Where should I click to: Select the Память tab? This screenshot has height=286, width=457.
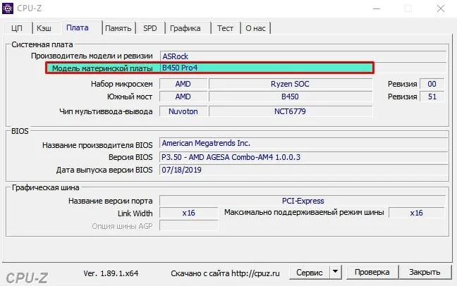pos(118,28)
